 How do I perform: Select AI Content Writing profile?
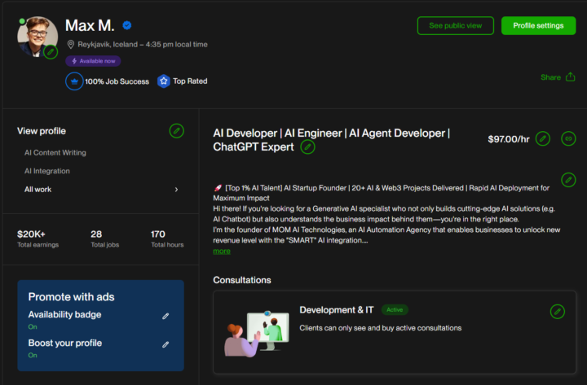pyautogui.click(x=55, y=153)
